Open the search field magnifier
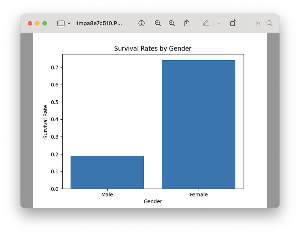 point(269,23)
